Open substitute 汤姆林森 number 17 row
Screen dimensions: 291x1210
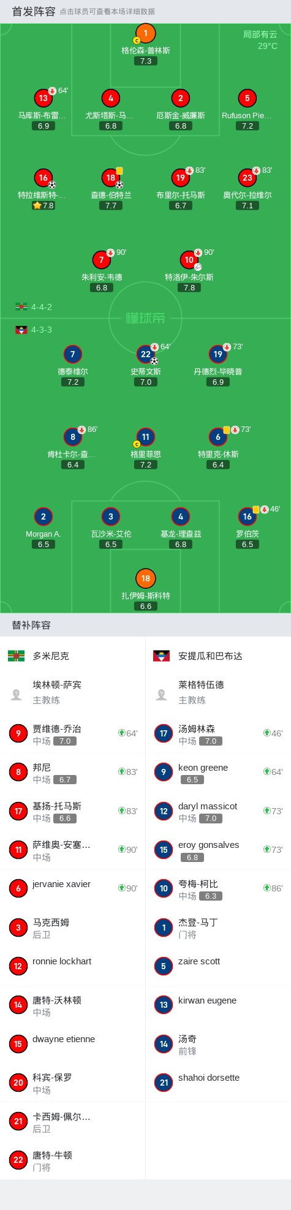tap(218, 734)
